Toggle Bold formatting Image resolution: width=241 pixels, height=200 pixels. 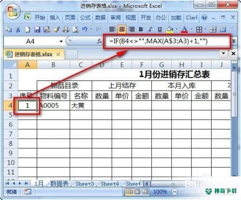[141, 29]
